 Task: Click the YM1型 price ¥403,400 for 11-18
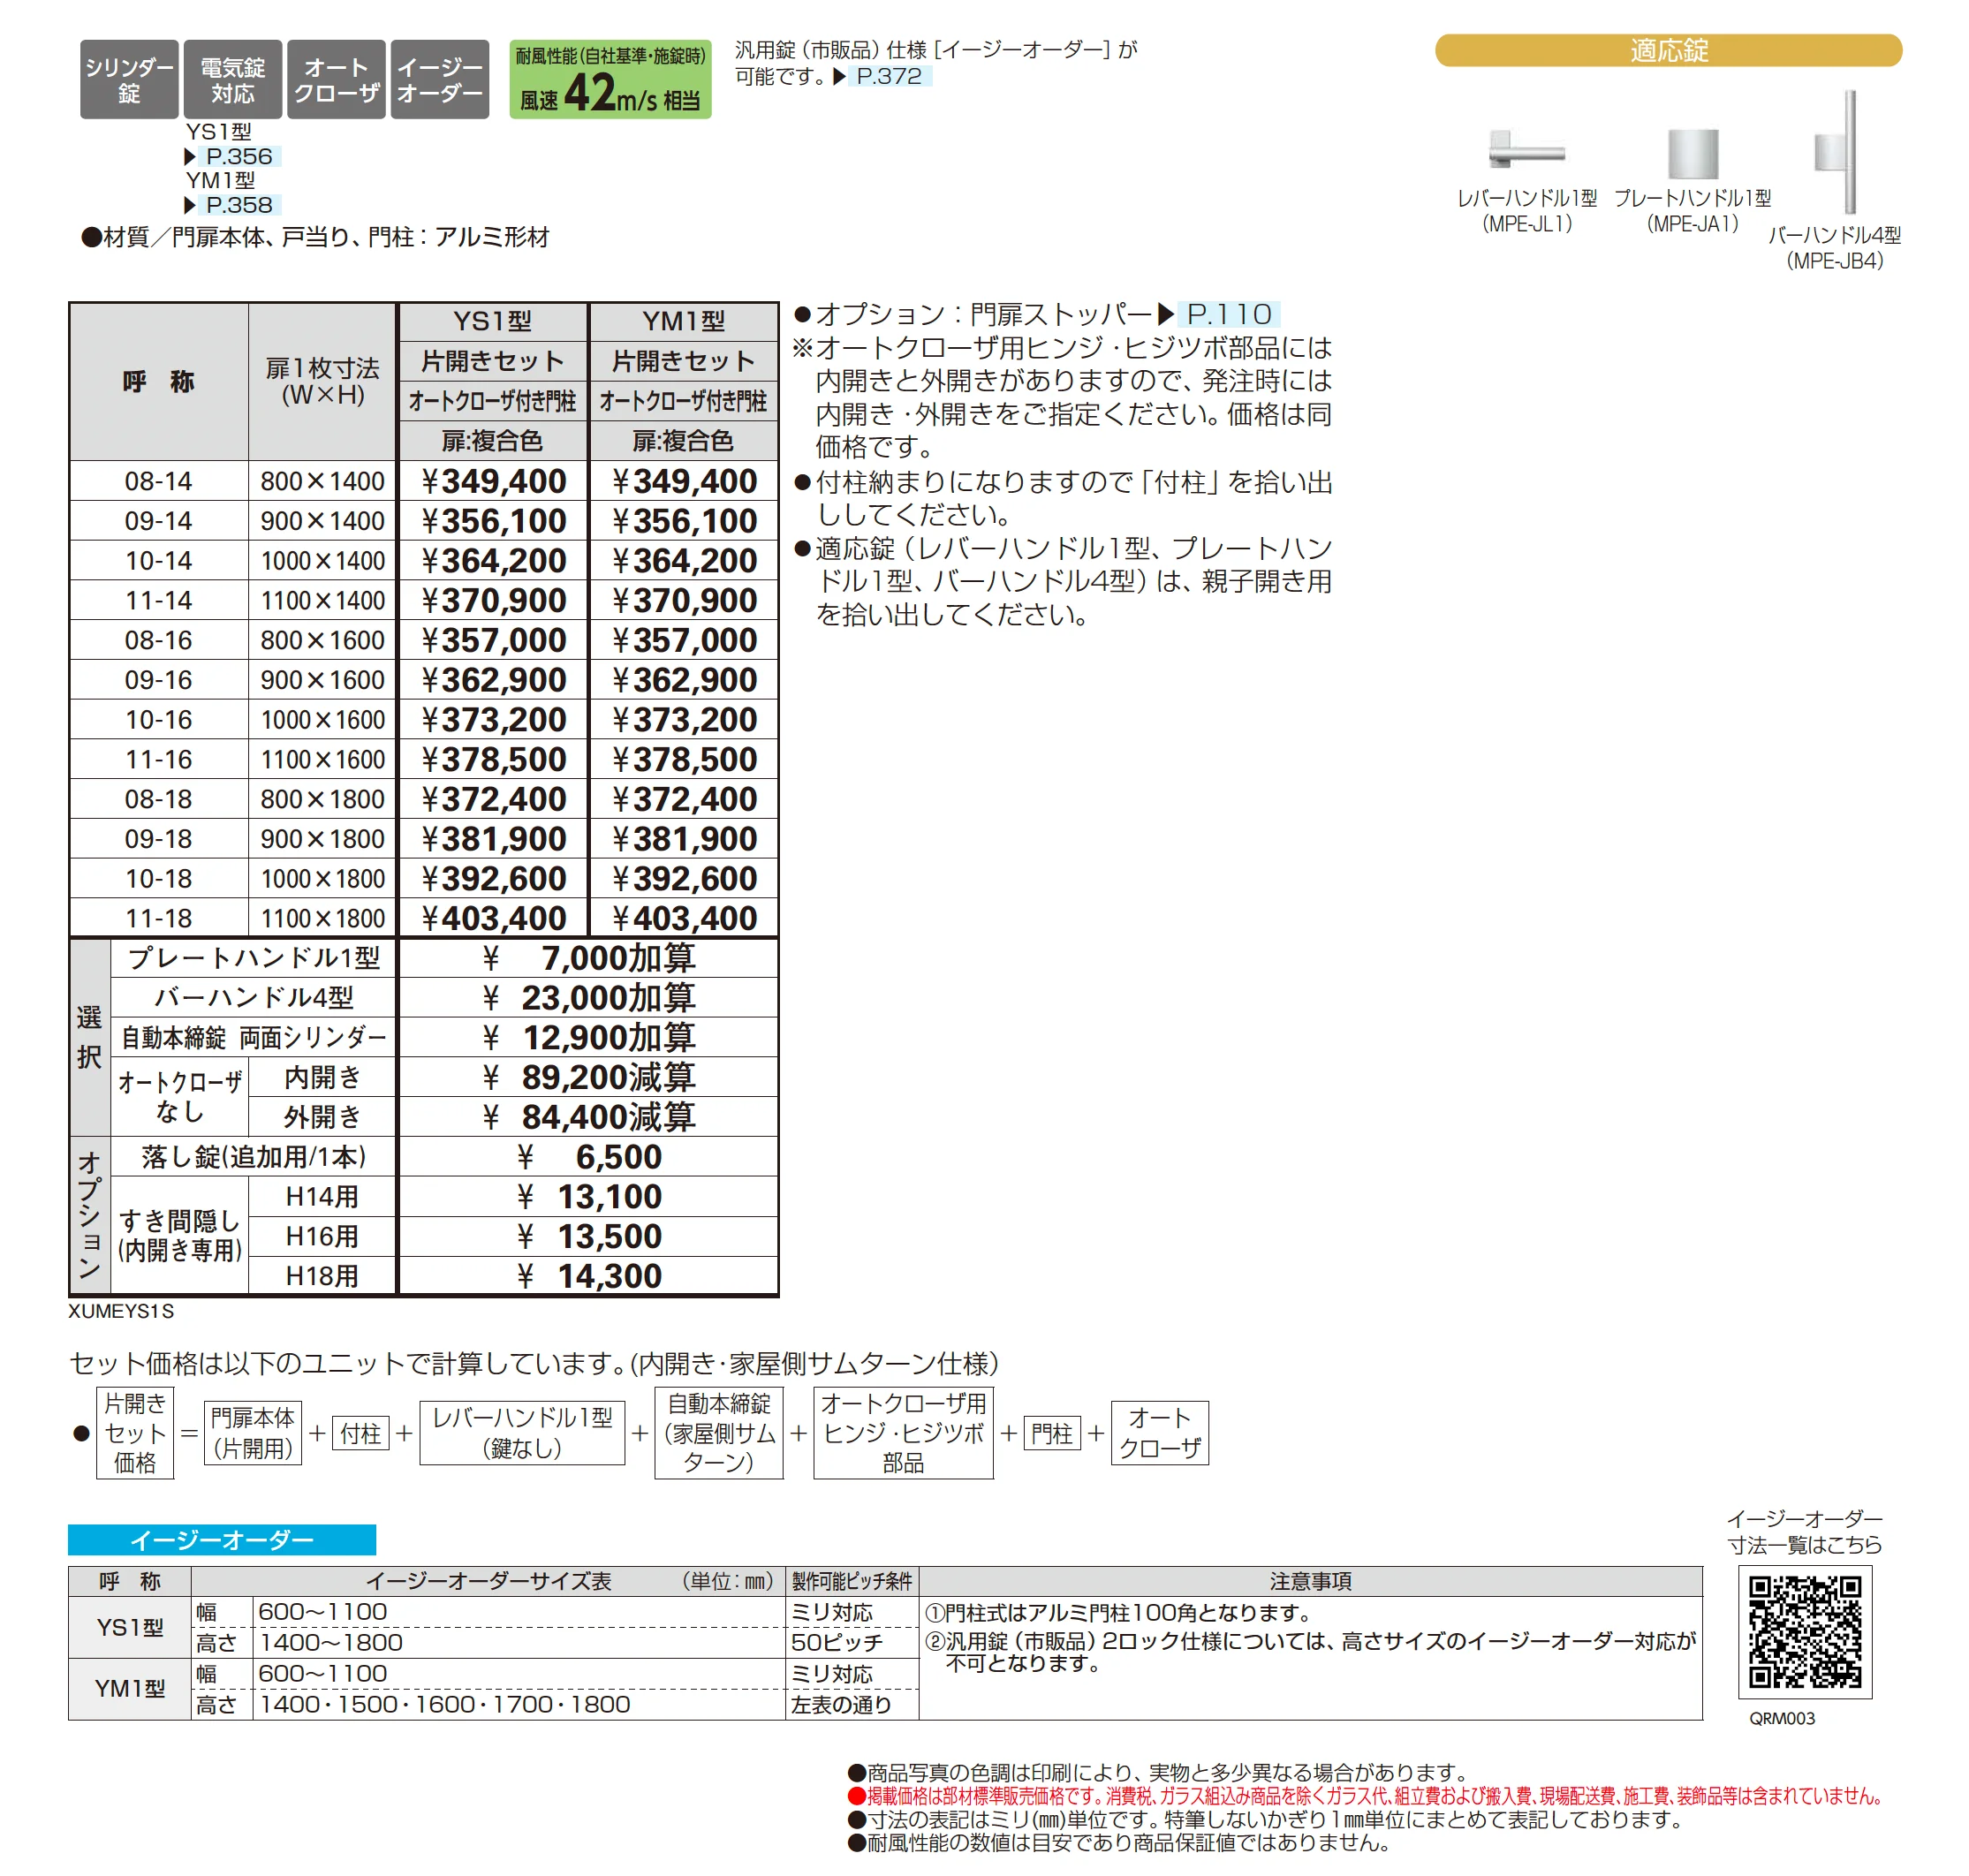click(684, 918)
